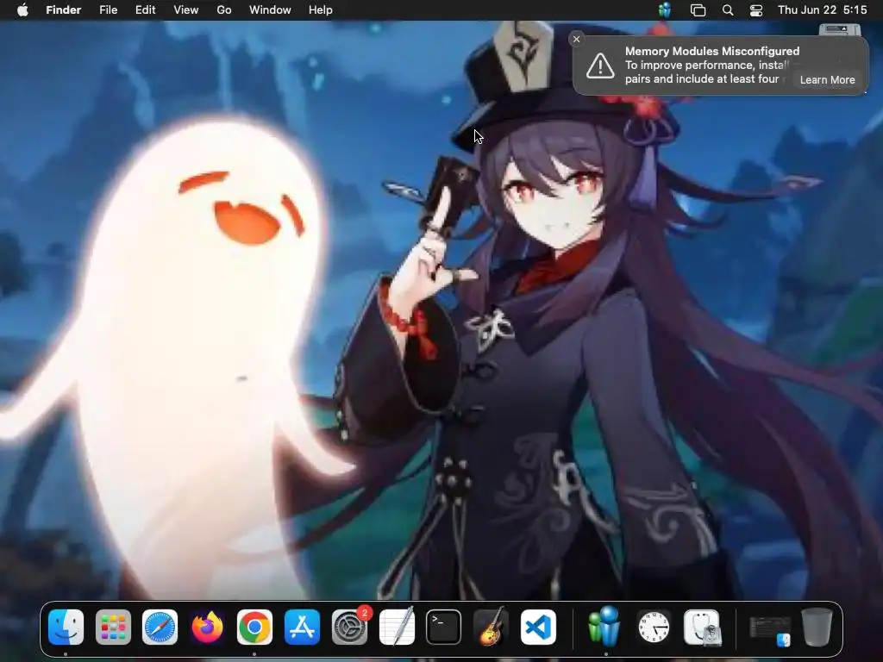Click Learn More in the memory notification
883x662 pixels.
coord(827,80)
